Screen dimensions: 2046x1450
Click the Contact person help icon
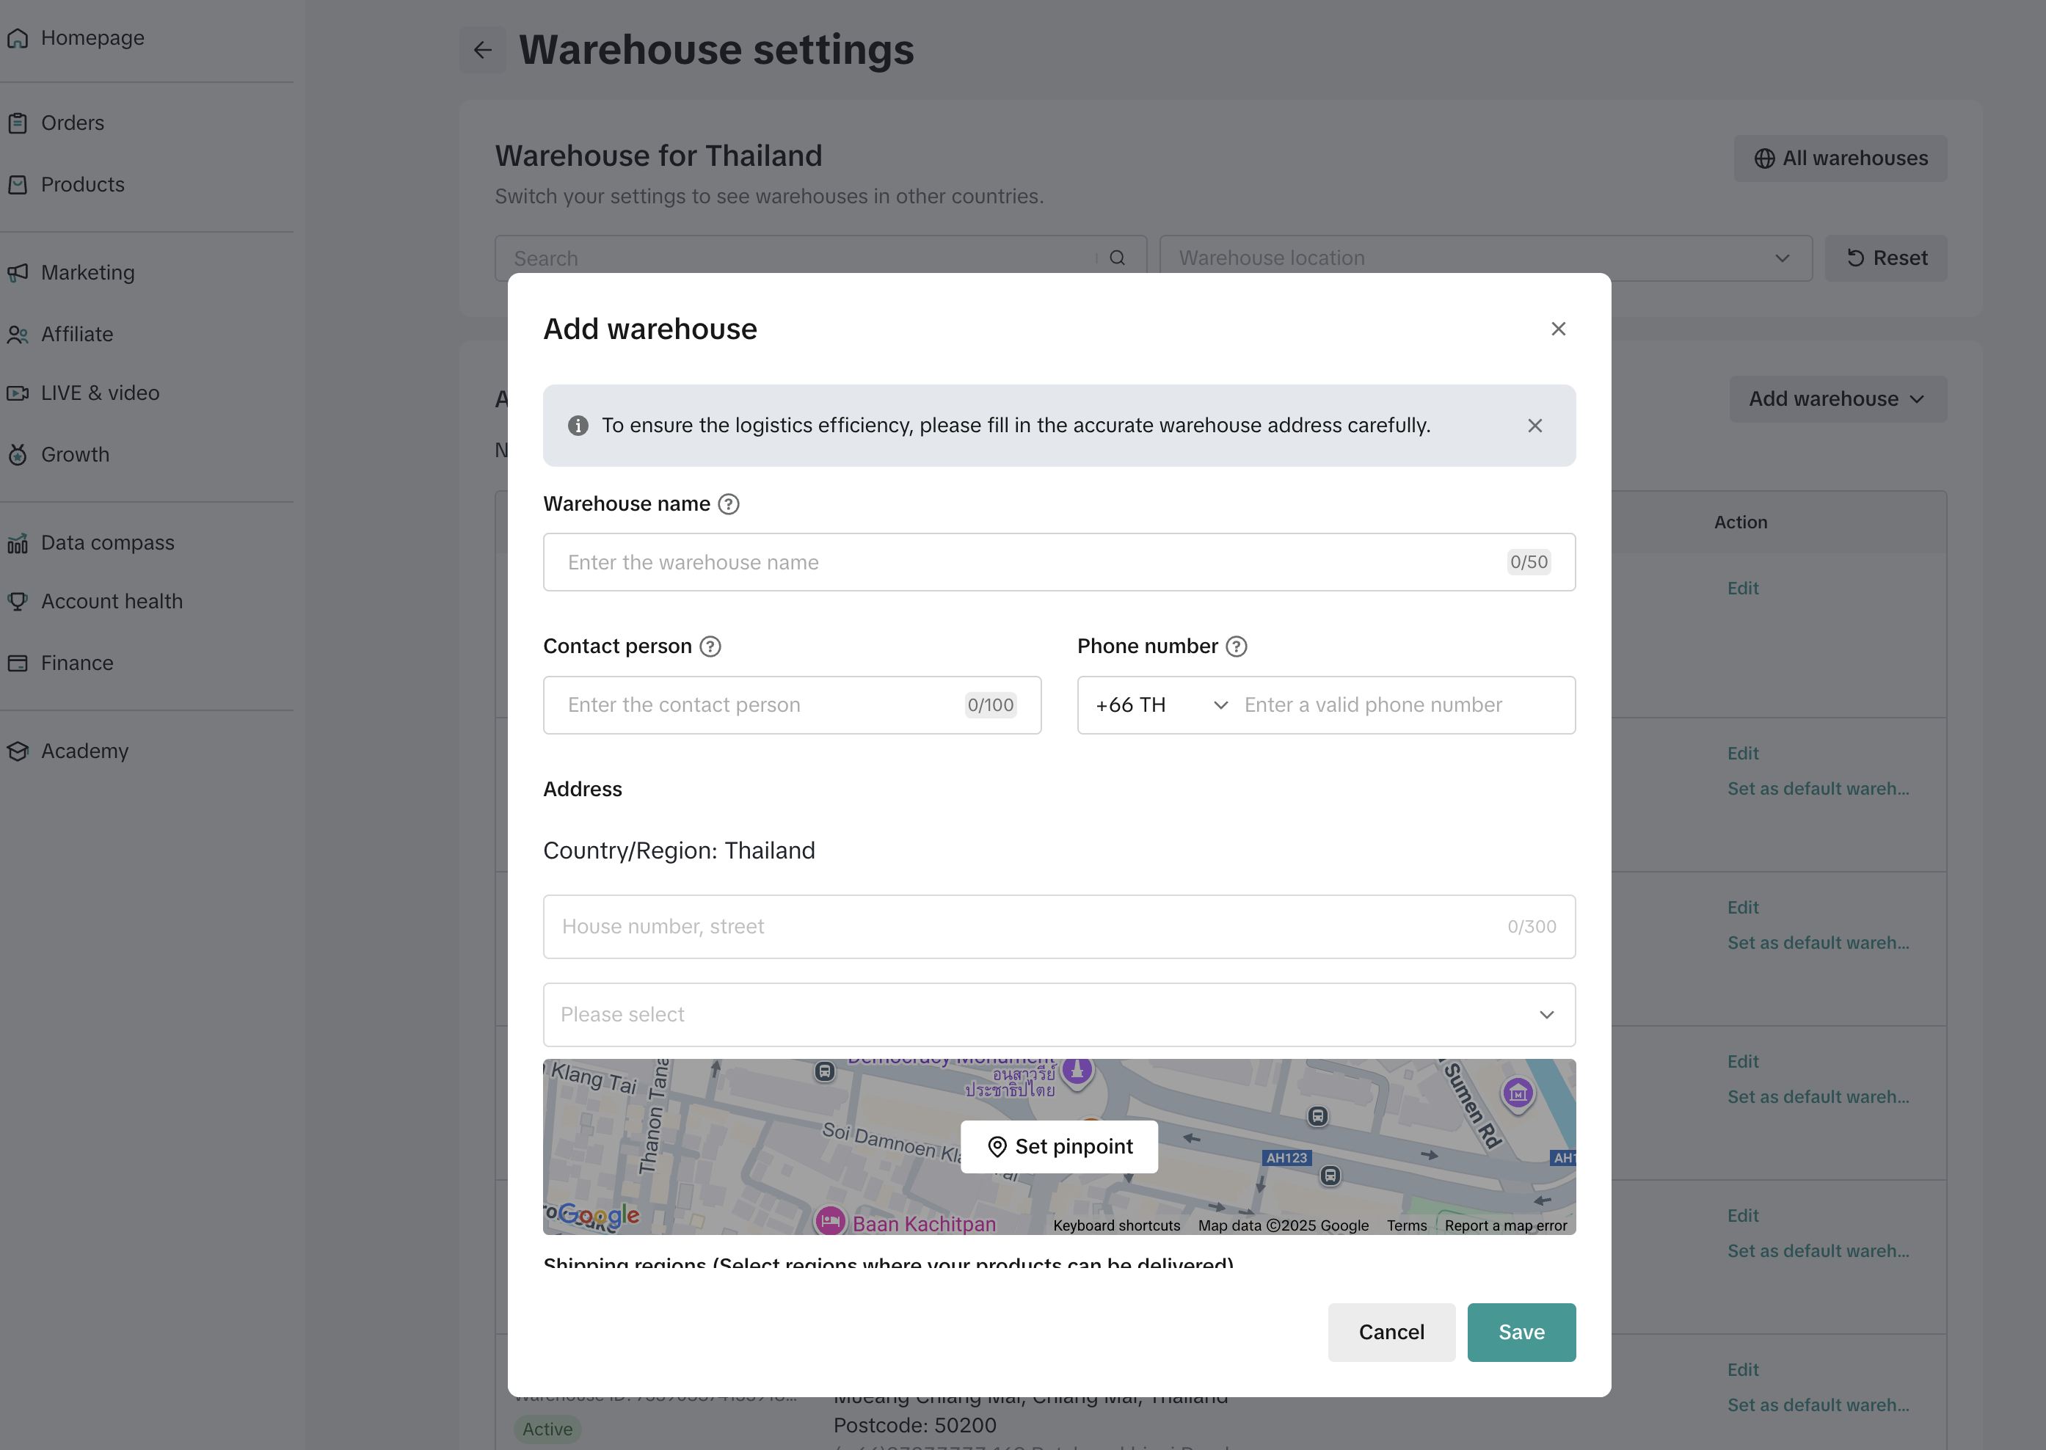pyautogui.click(x=710, y=646)
